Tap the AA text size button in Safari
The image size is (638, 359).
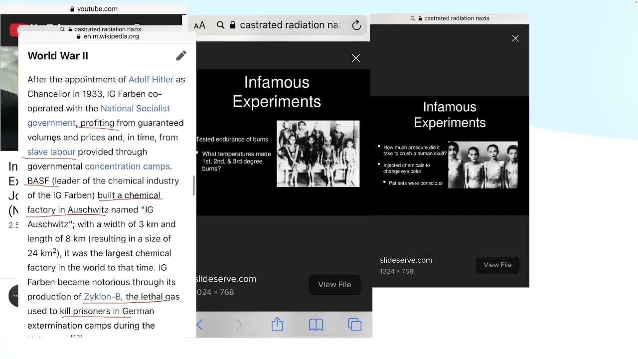[x=199, y=25]
